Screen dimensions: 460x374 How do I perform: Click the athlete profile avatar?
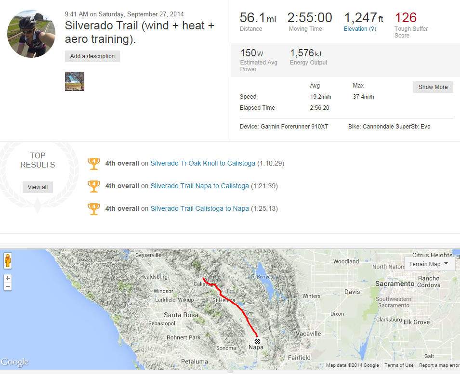31,33
